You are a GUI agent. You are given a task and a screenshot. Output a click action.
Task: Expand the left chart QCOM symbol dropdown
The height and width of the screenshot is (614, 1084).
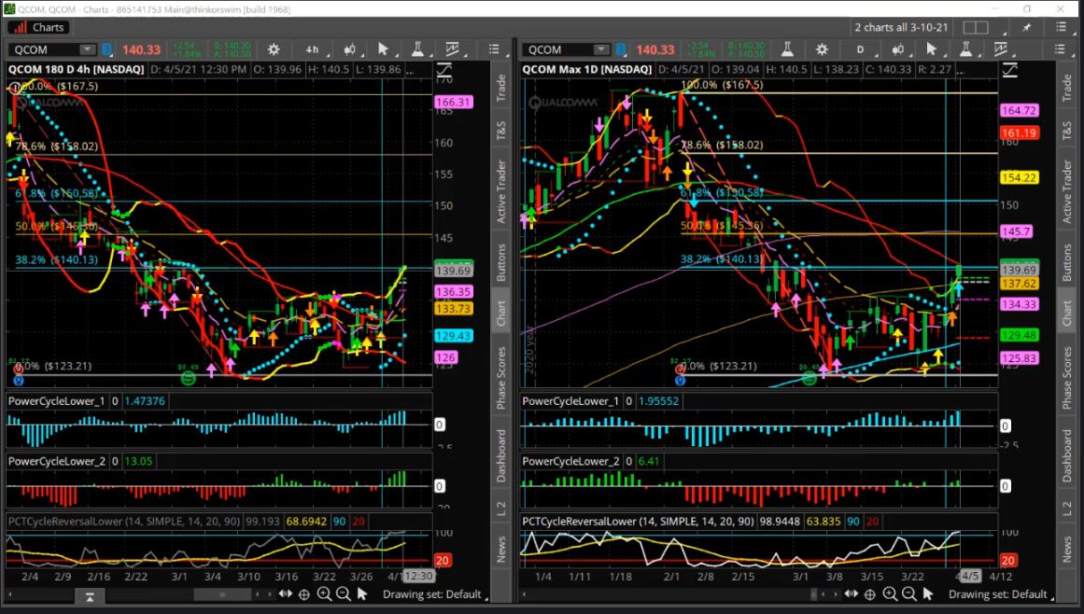[x=87, y=49]
